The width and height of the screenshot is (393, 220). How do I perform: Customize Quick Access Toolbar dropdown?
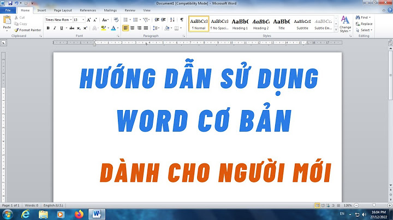tap(32, 3)
